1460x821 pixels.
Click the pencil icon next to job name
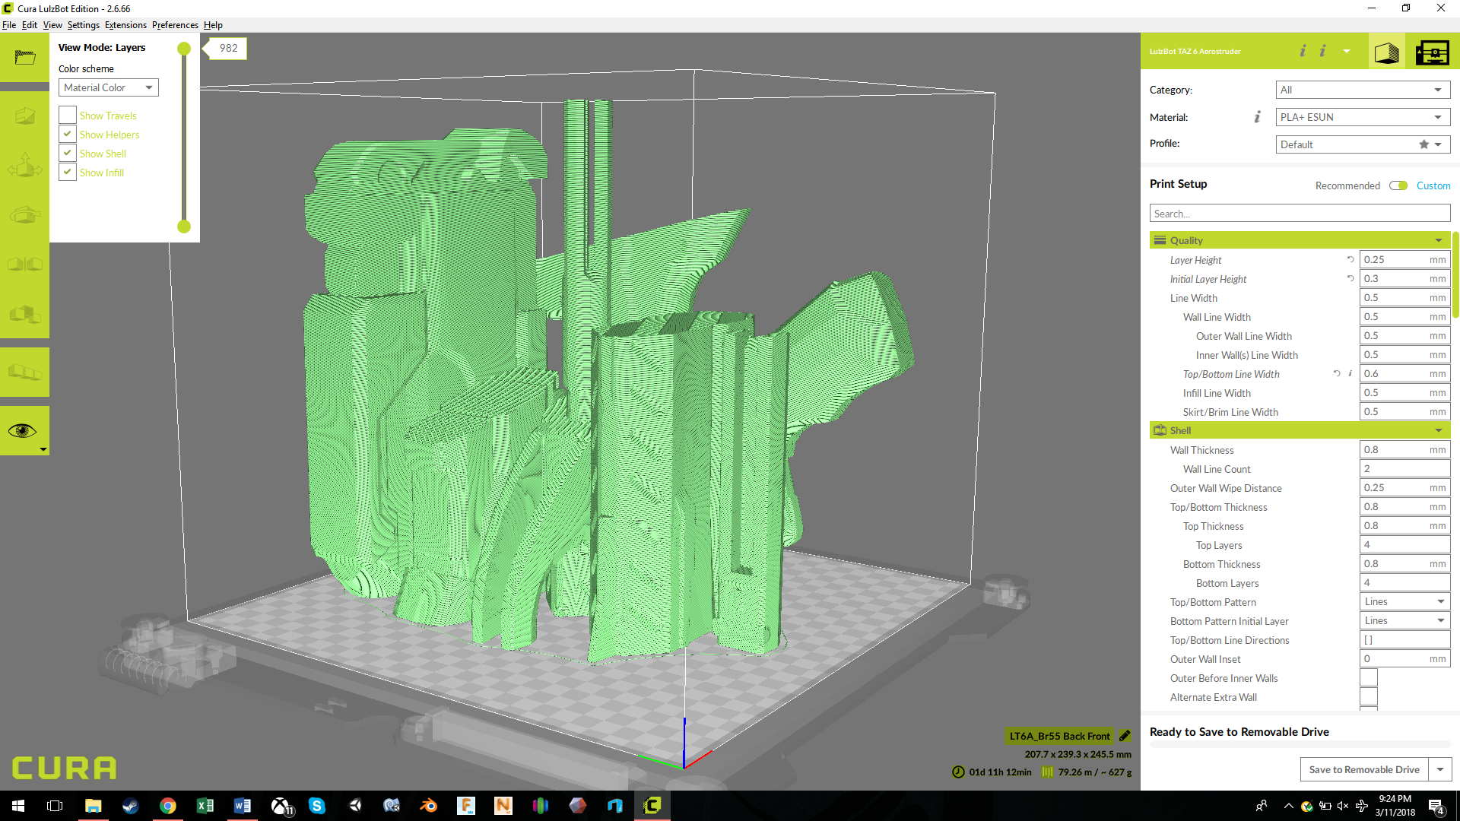click(x=1125, y=736)
